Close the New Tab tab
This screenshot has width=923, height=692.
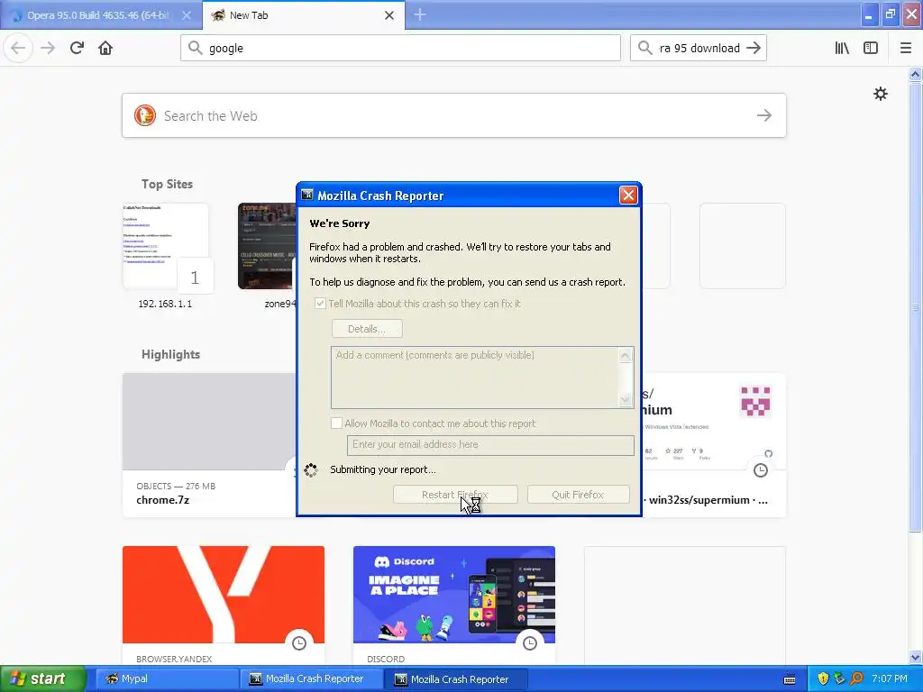pyautogui.click(x=389, y=15)
